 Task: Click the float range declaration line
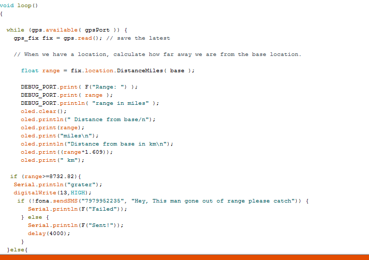click(107, 70)
